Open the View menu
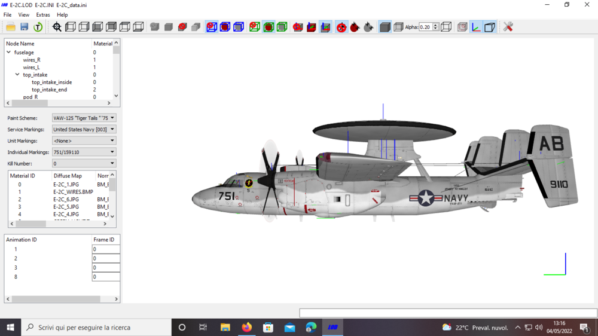598x336 pixels. (24, 15)
